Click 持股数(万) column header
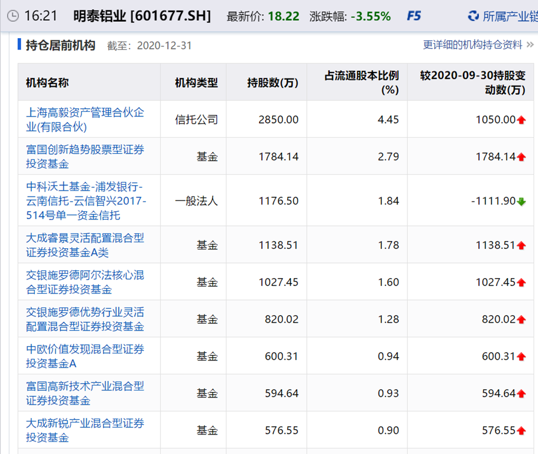Screen dimensions: 538x454 pyautogui.click(x=273, y=83)
